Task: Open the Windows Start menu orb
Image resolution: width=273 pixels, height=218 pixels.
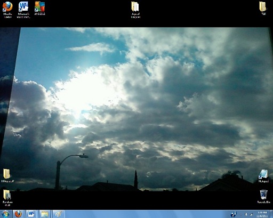Action: 5,214
